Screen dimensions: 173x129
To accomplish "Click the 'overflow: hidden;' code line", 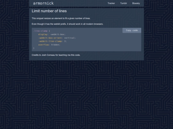I will click(49, 45).
